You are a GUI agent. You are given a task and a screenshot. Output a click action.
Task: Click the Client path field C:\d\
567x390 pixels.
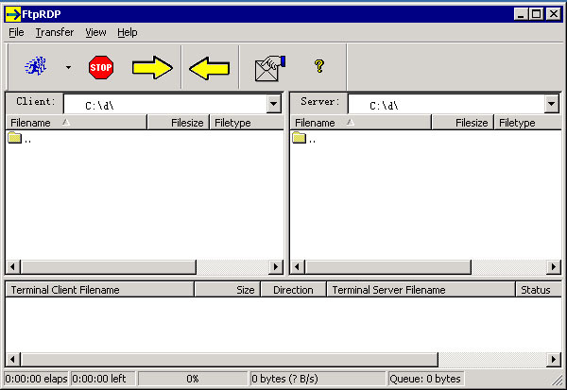click(x=165, y=105)
